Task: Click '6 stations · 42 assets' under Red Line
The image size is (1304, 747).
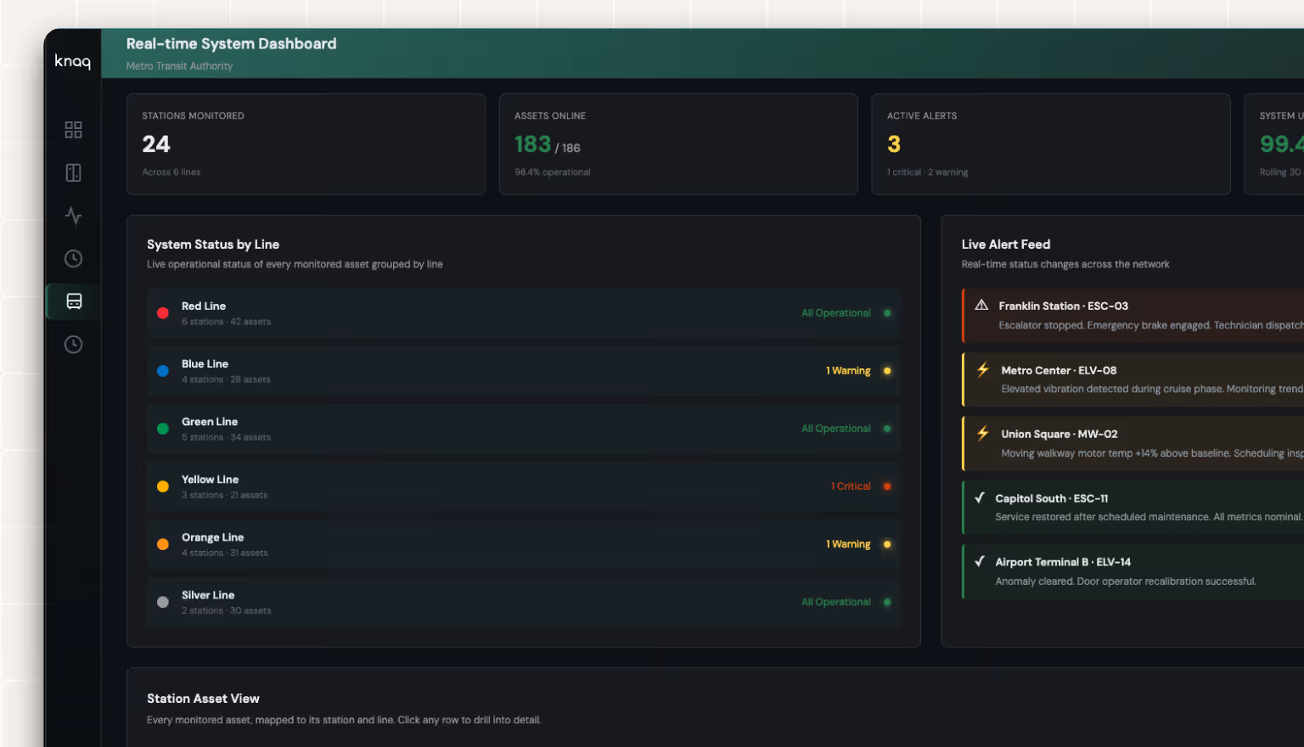Action: [x=226, y=322]
